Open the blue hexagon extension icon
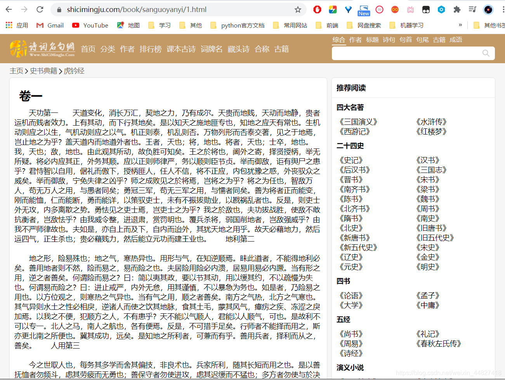This screenshot has height=380, width=505. [x=441, y=9]
